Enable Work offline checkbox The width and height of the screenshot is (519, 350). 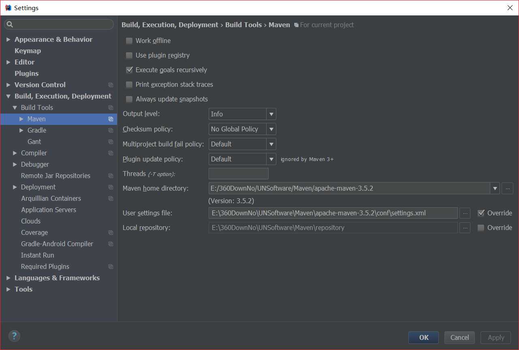click(129, 41)
